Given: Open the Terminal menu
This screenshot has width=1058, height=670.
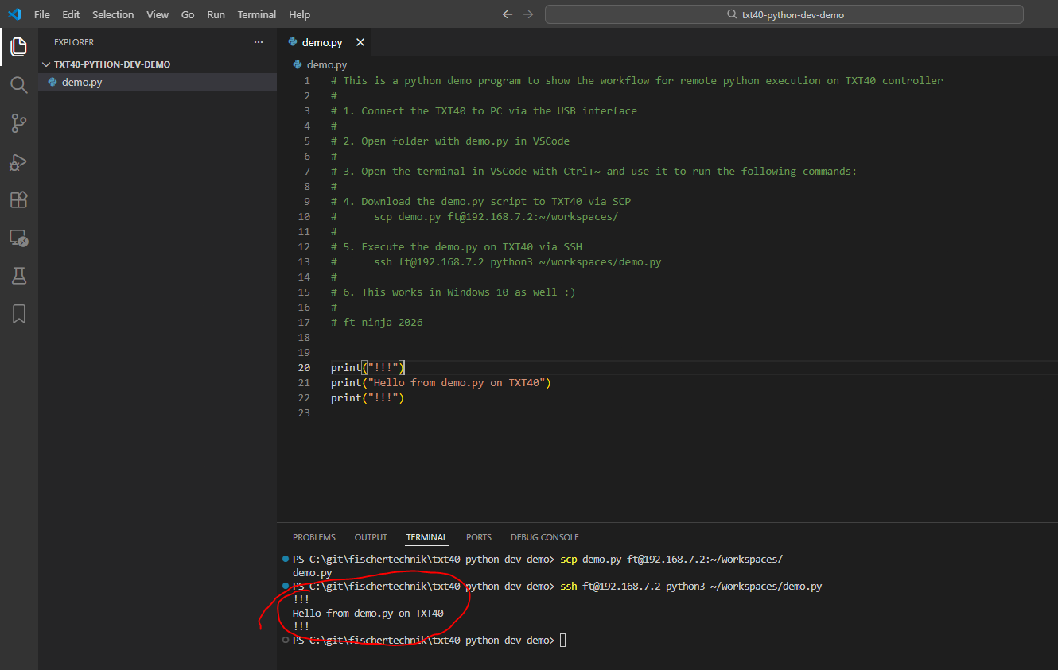Looking at the screenshot, I should [257, 15].
